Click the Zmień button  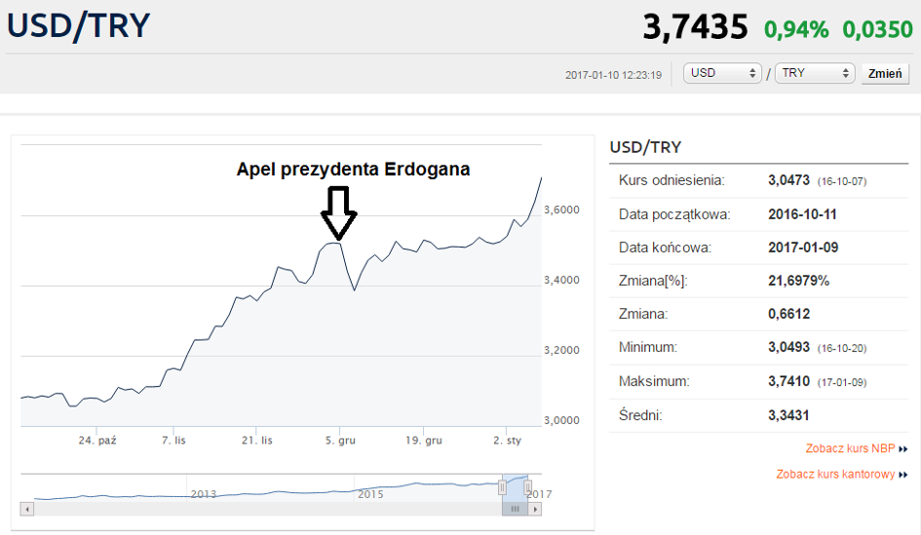[885, 74]
